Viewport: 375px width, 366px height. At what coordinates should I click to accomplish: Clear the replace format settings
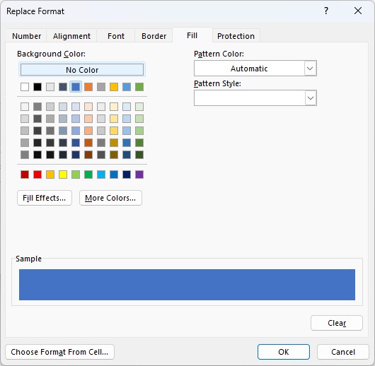click(337, 323)
